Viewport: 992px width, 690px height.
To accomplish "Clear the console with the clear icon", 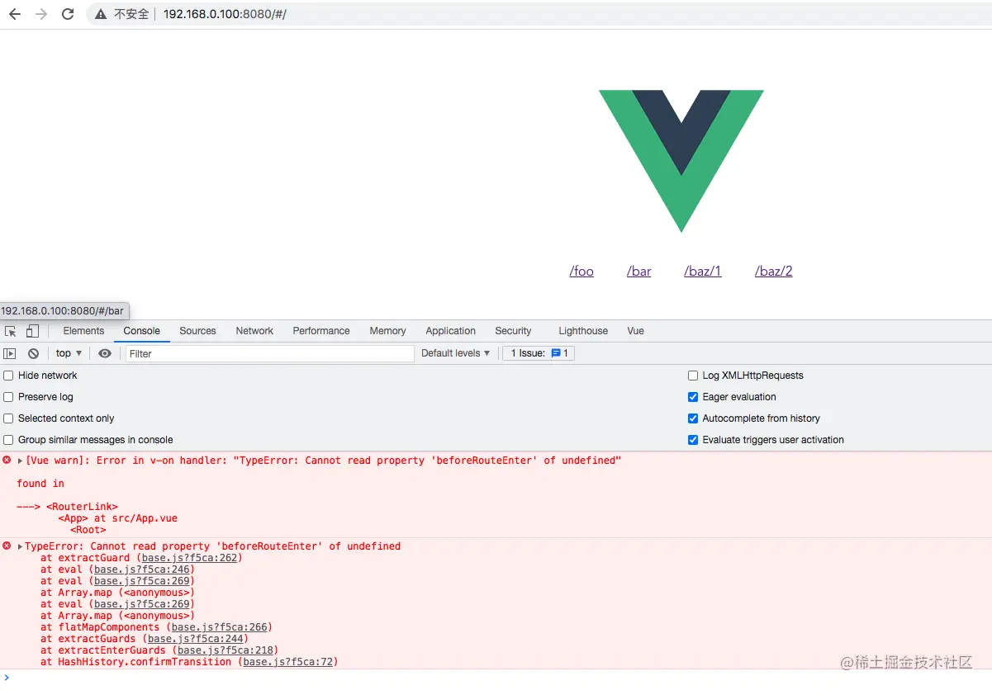I will [33, 353].
